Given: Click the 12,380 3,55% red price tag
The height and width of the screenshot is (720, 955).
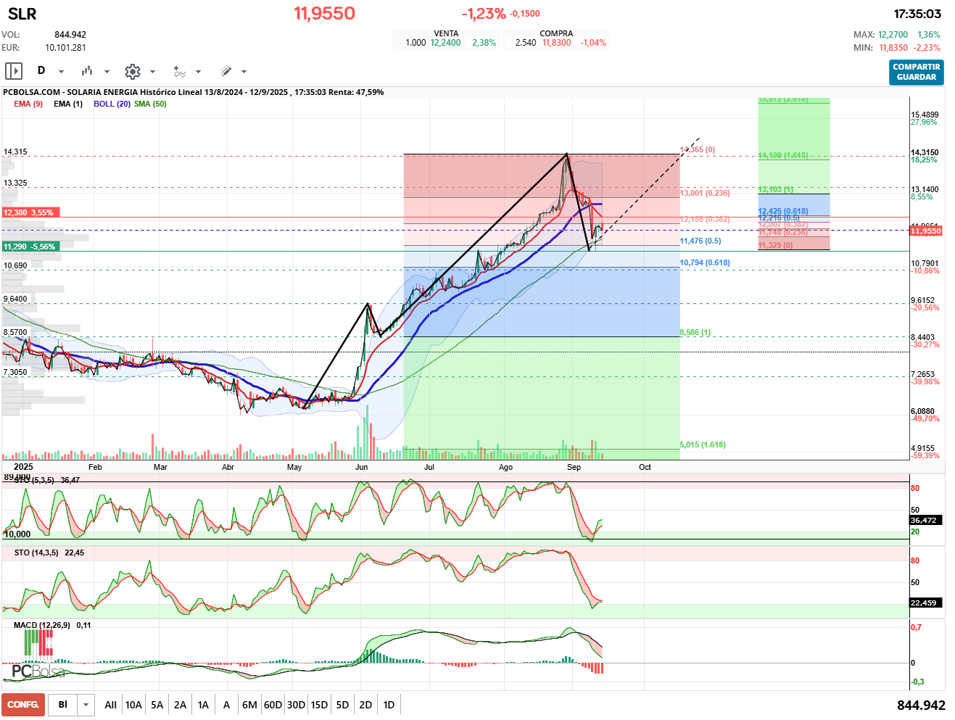Looking at the screenshot, I should pos(31,212).
